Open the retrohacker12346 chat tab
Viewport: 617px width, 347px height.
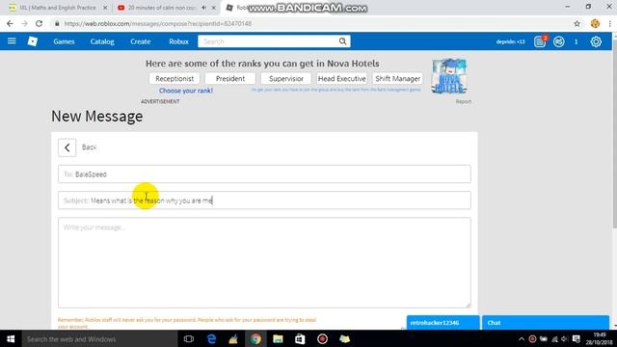pyautogui.click(x=443, y=323)
